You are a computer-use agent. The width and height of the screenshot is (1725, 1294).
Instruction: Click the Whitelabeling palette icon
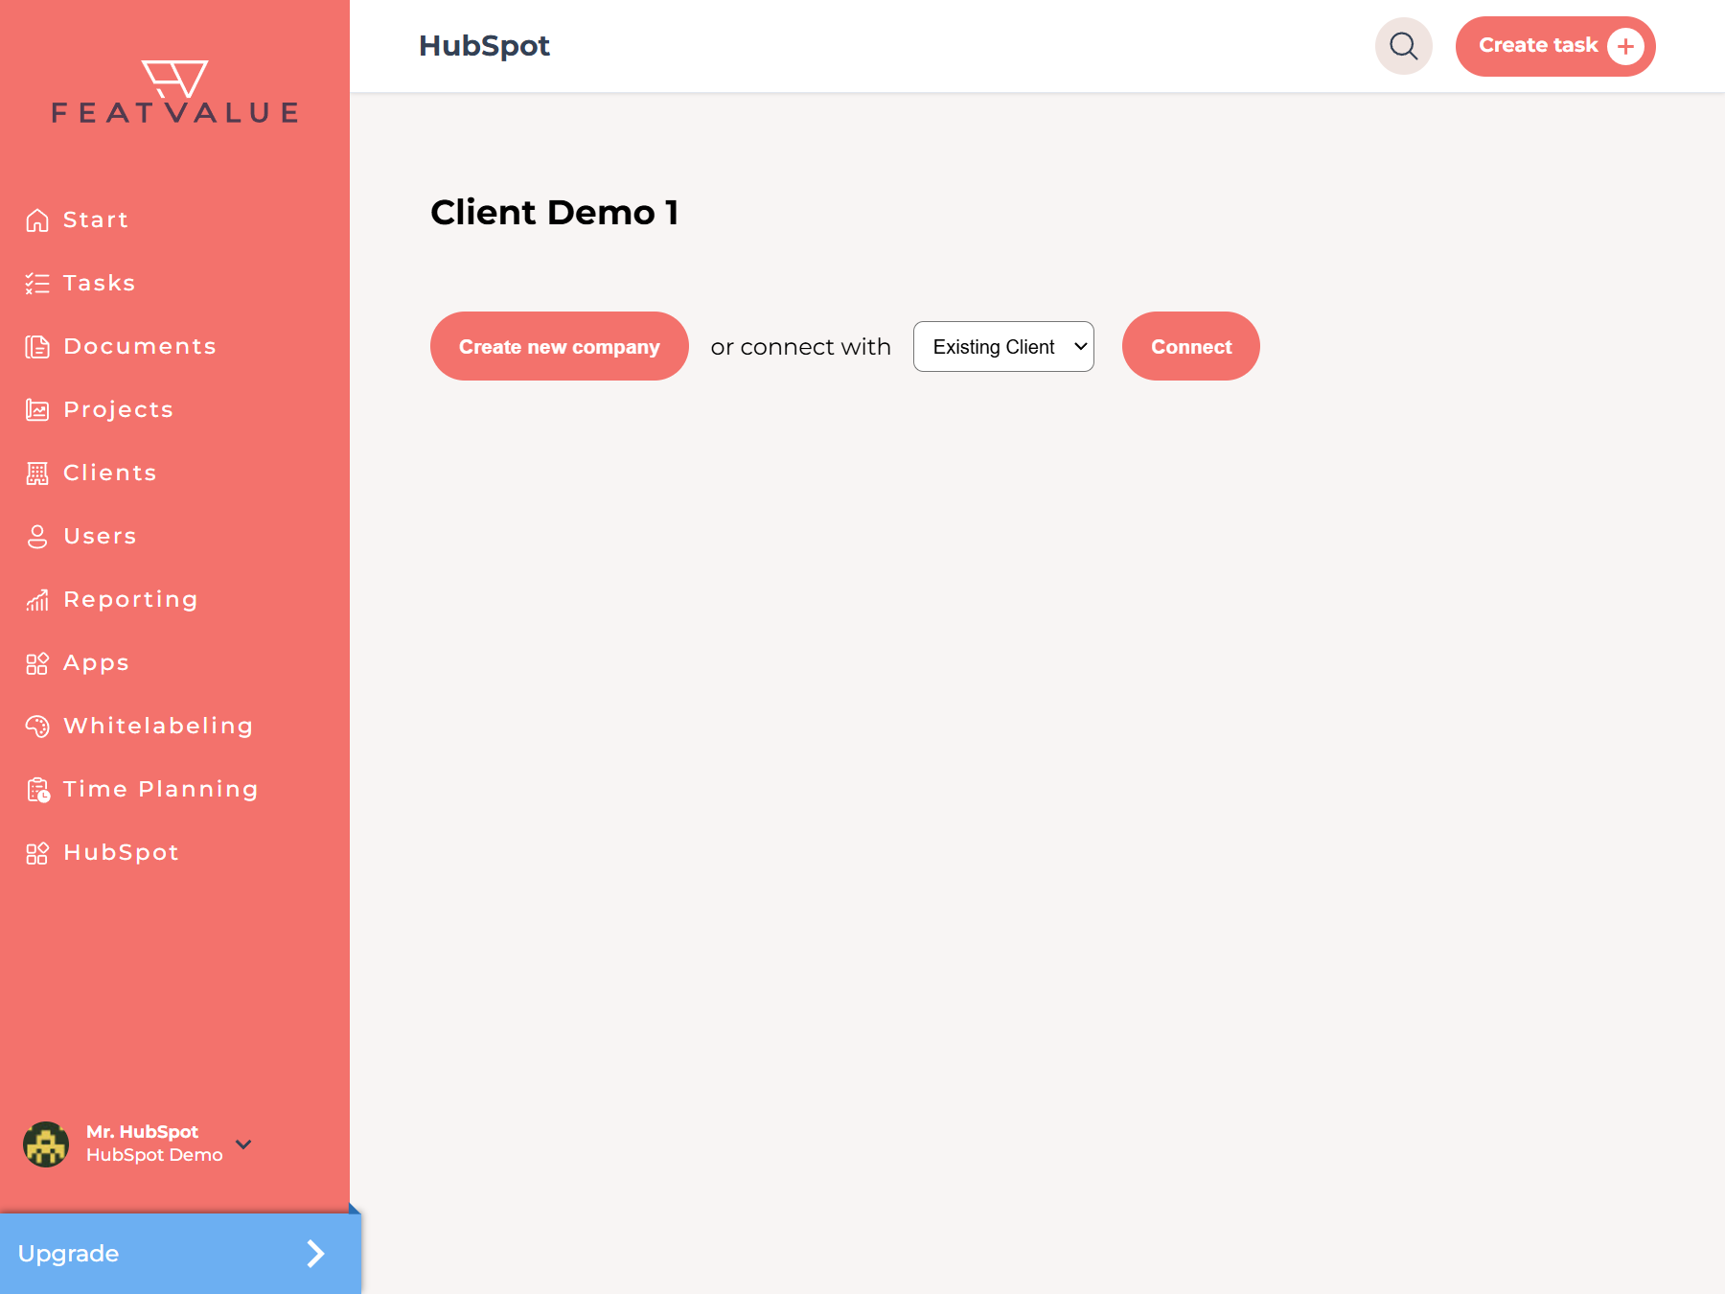37,727
